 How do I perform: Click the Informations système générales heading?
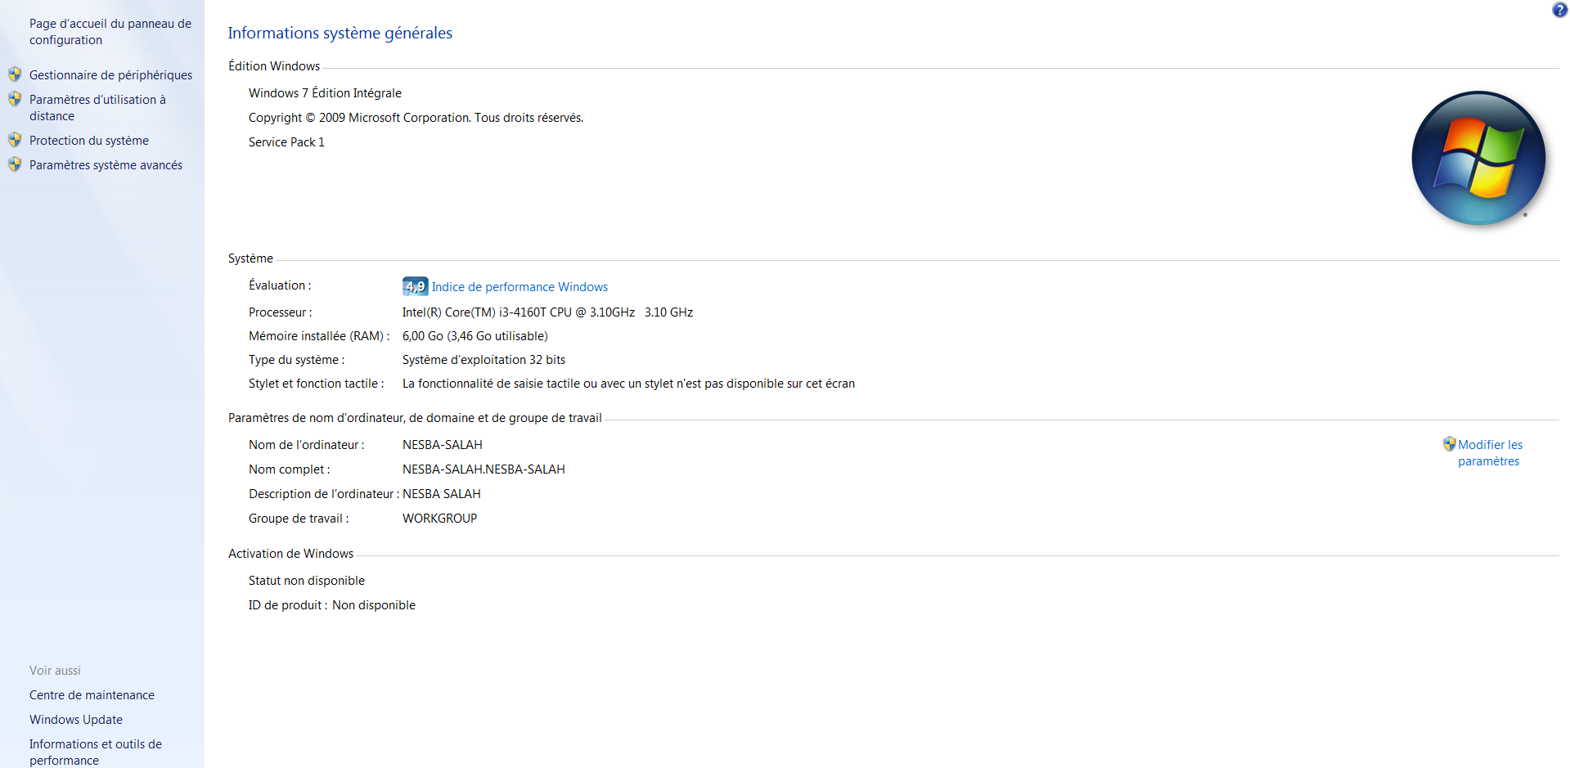click(340, 33)
